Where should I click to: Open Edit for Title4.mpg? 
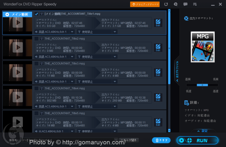coord(158,97)
